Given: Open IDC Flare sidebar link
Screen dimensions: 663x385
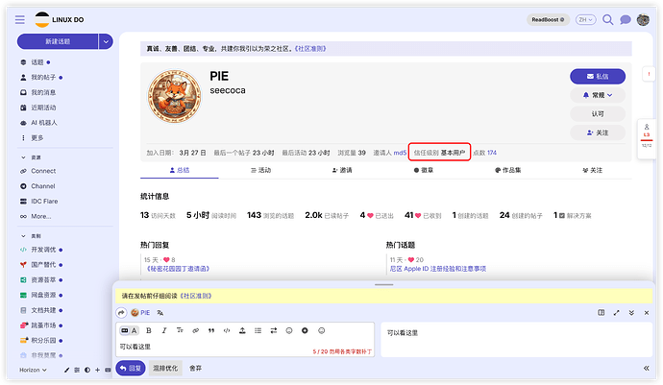Looking at the screenshot, I should [44, 202].
